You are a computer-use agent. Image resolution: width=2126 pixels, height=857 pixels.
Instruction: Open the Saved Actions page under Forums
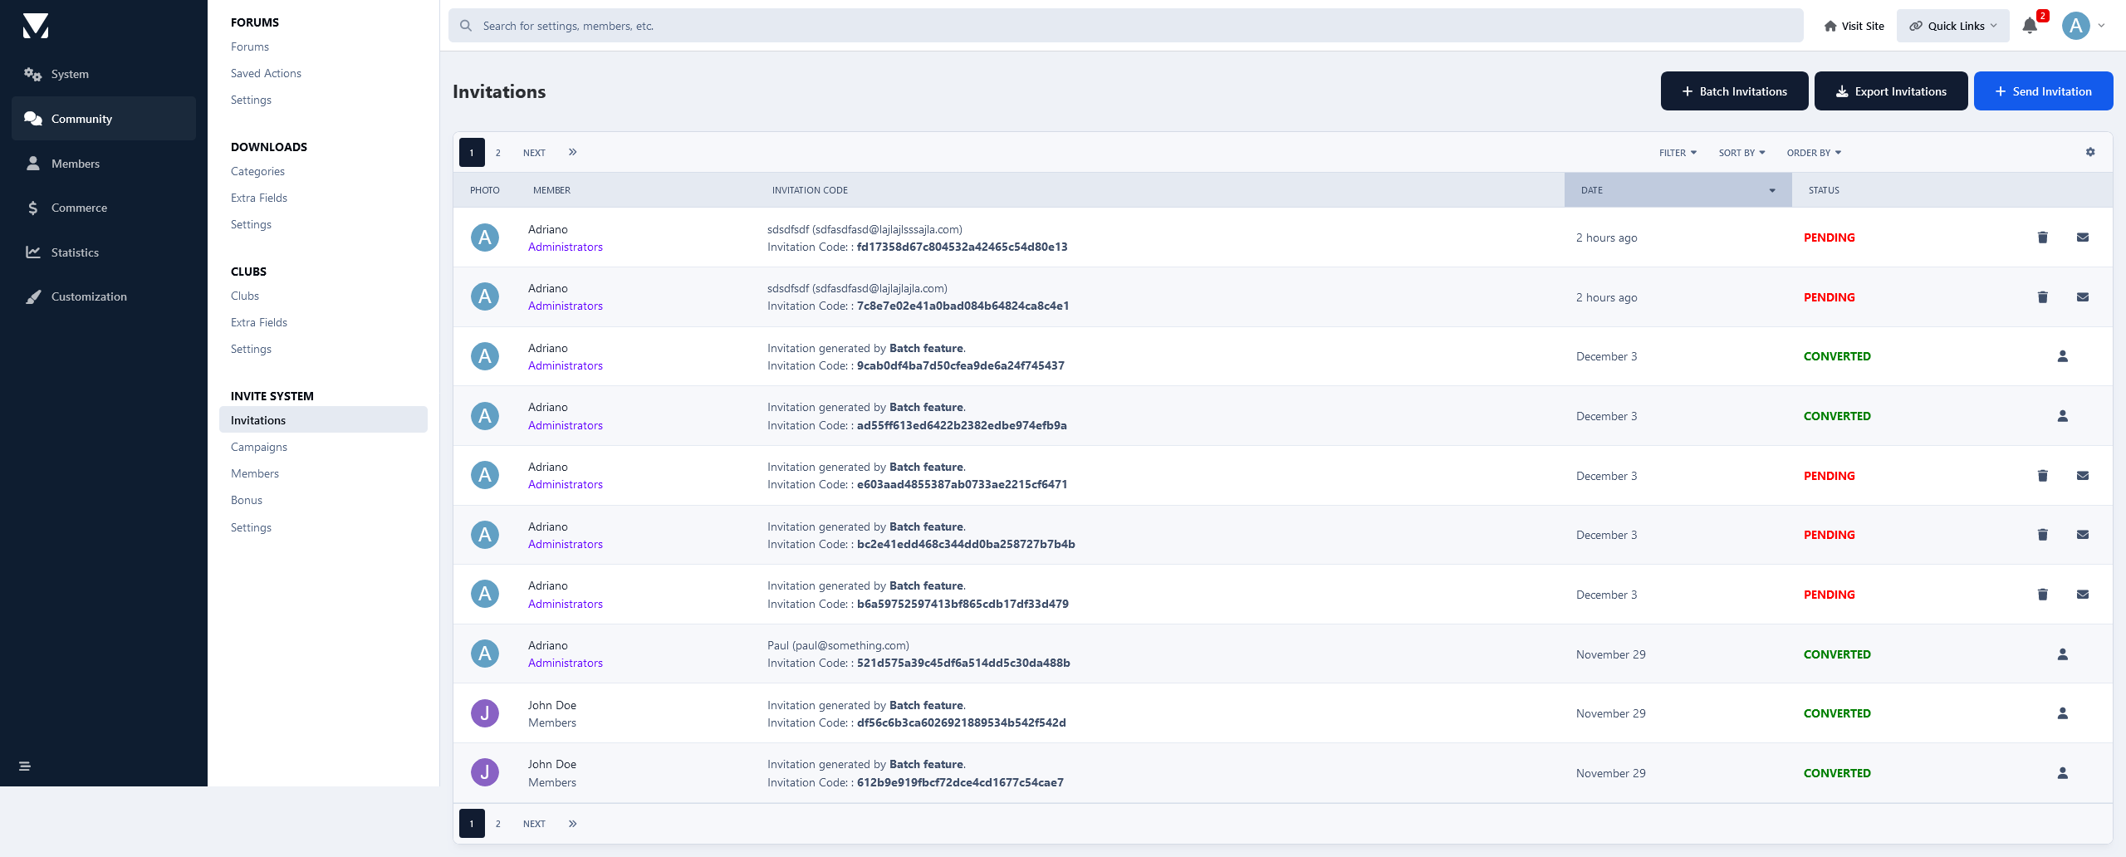[x=266, y=73]
